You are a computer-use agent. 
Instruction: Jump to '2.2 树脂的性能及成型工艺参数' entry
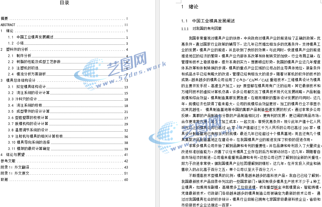click(x=68, y=62)
